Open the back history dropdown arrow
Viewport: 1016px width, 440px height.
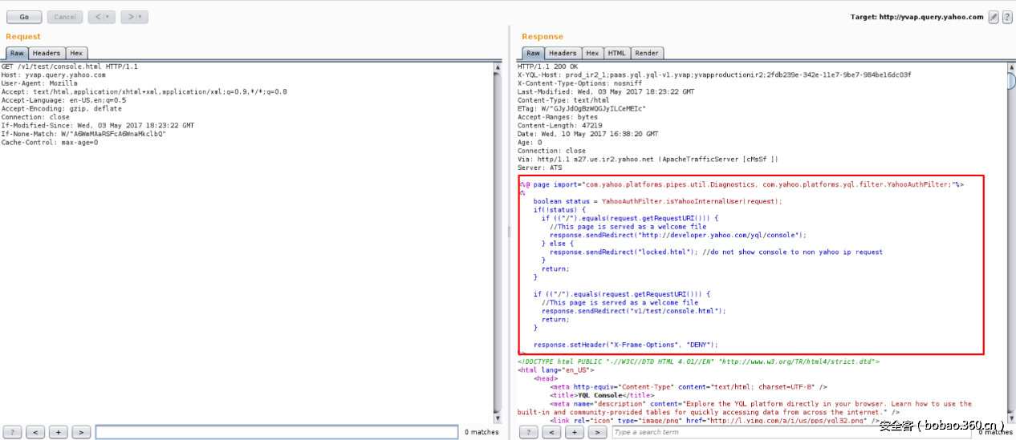point(108,17)
